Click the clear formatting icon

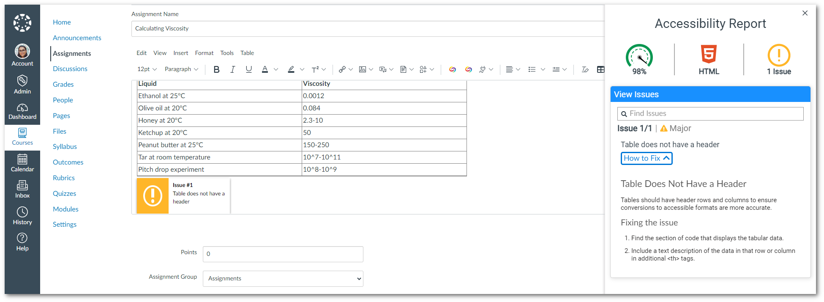click(585, 69)
